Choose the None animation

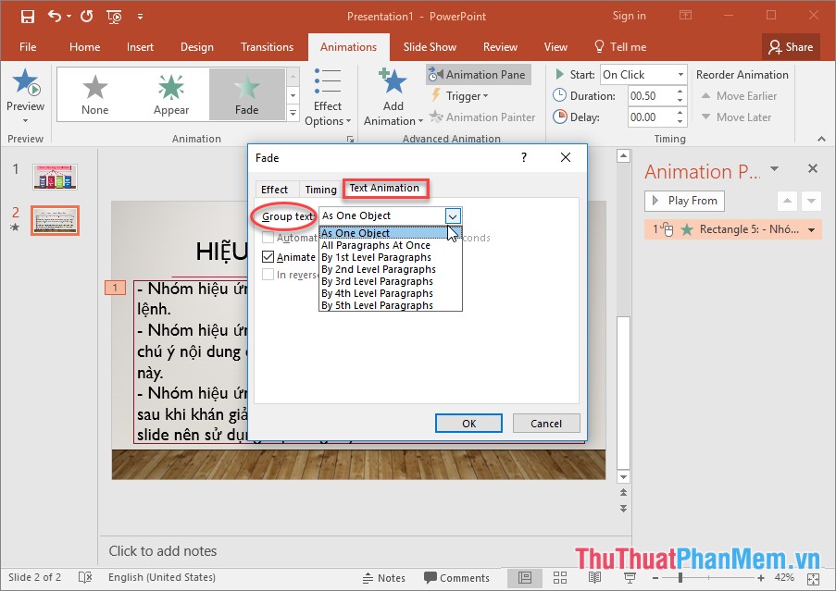[95, 92]
